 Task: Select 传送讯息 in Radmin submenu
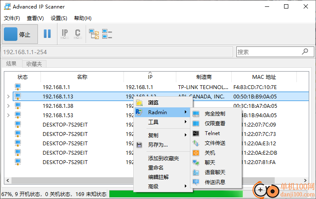coord(216,182)
